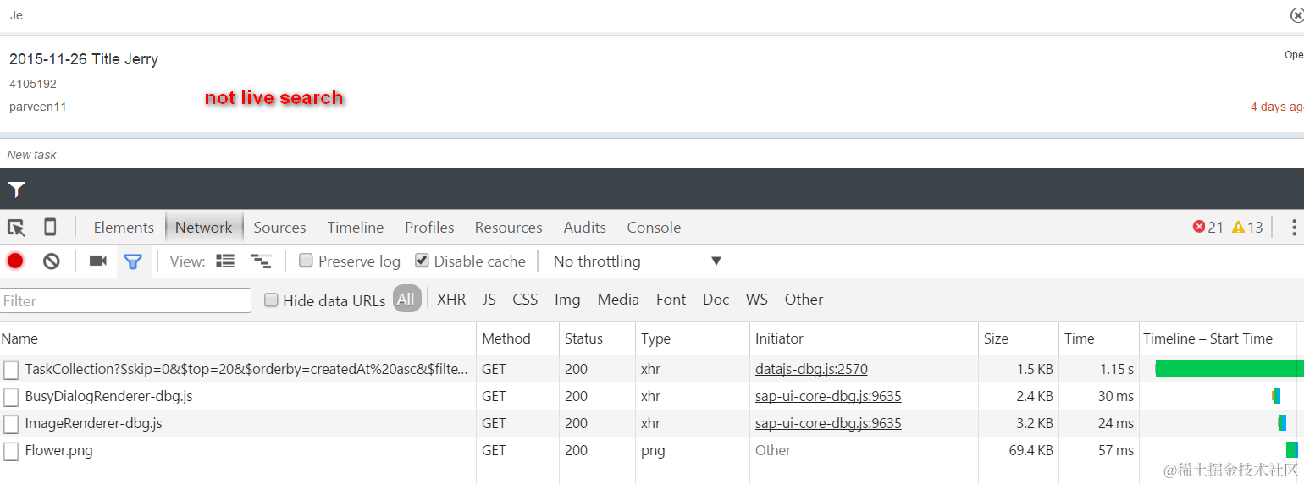The height and width of the screenshot is (484, 1304).
Task: Filter requests by XHR
Action: click(451, 299)
